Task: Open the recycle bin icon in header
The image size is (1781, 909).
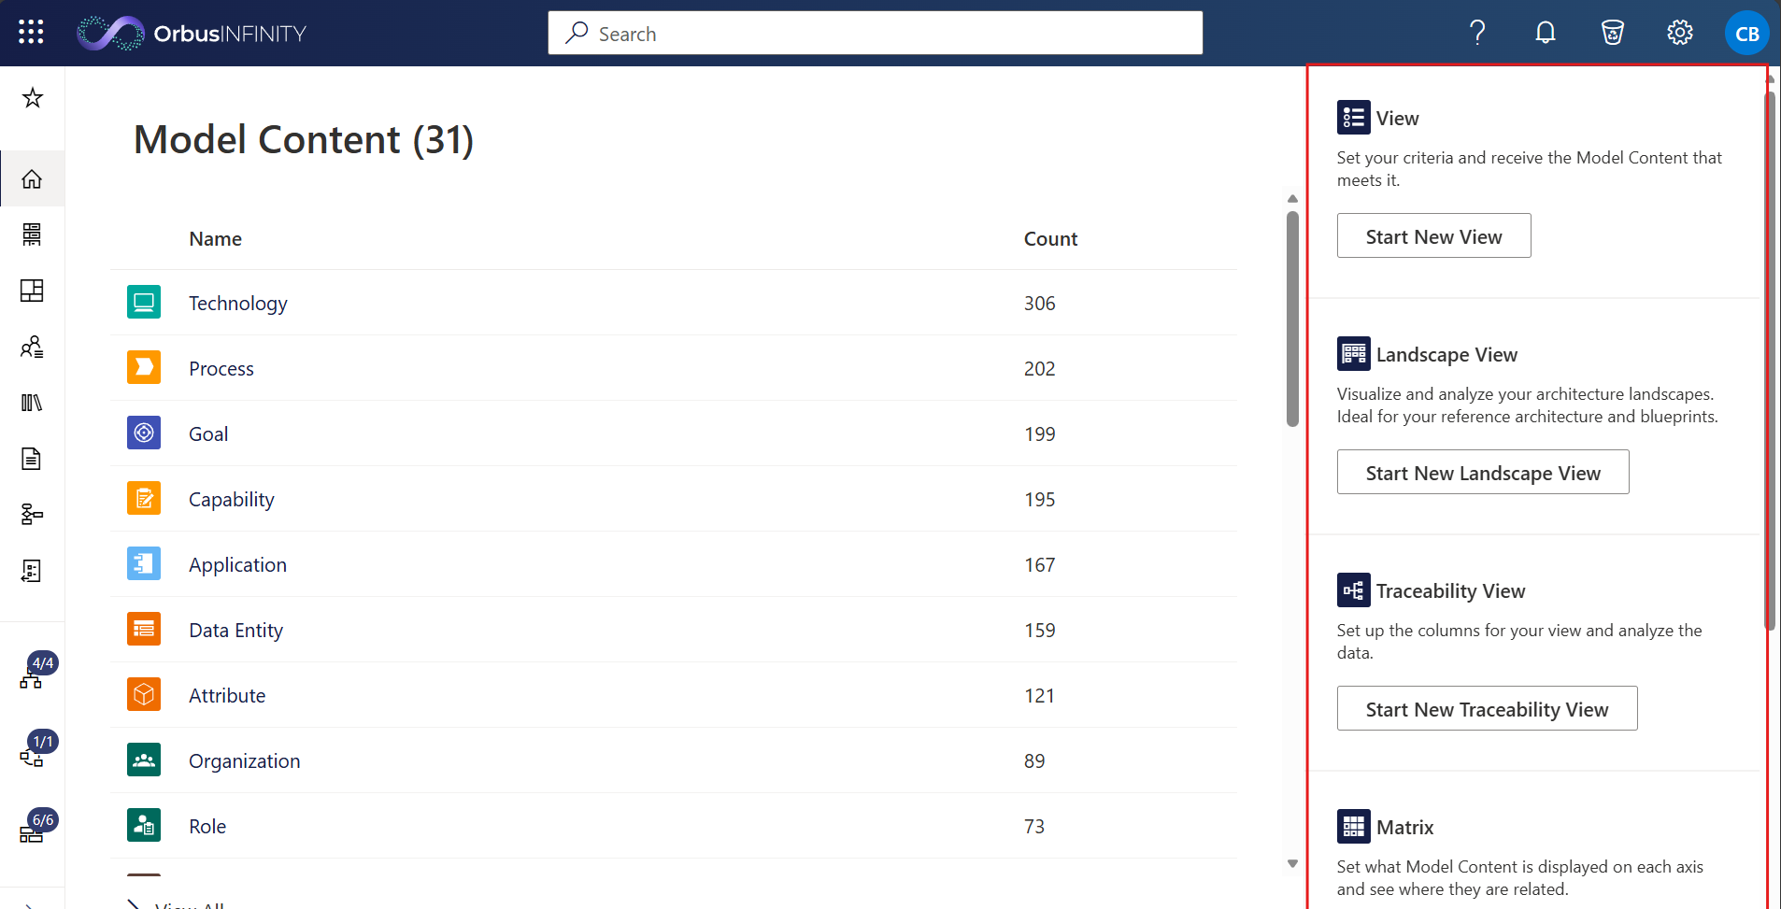Action: click(1613, 33)
